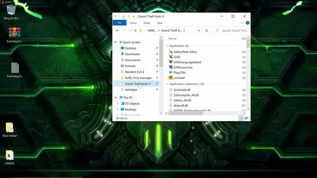317x178 pixels.
Task: Open the Share ribbon tab
Action: click(x=147, y=23)
